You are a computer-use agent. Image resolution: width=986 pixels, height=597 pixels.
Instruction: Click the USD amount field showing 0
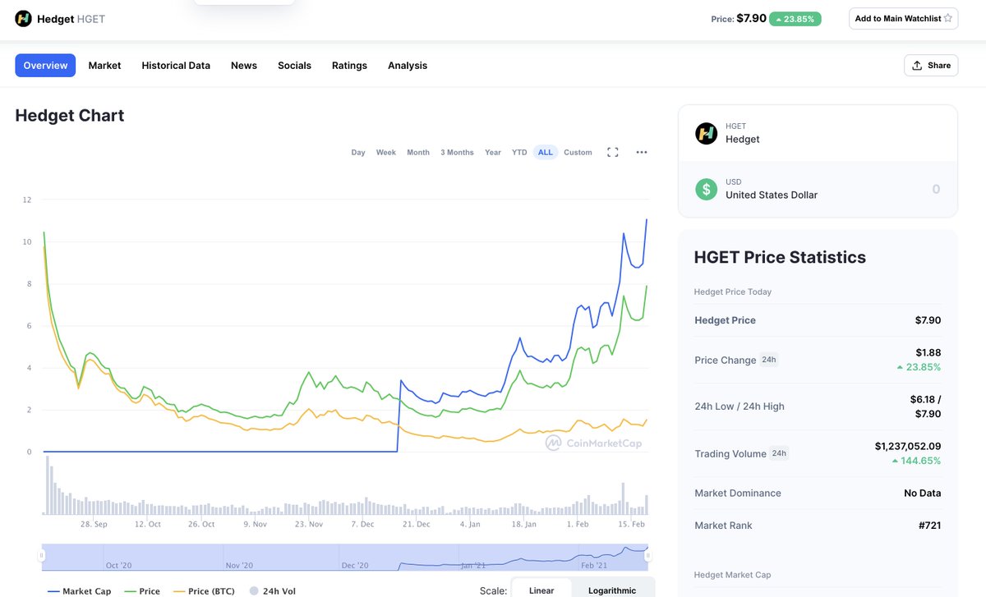(936, 189)
